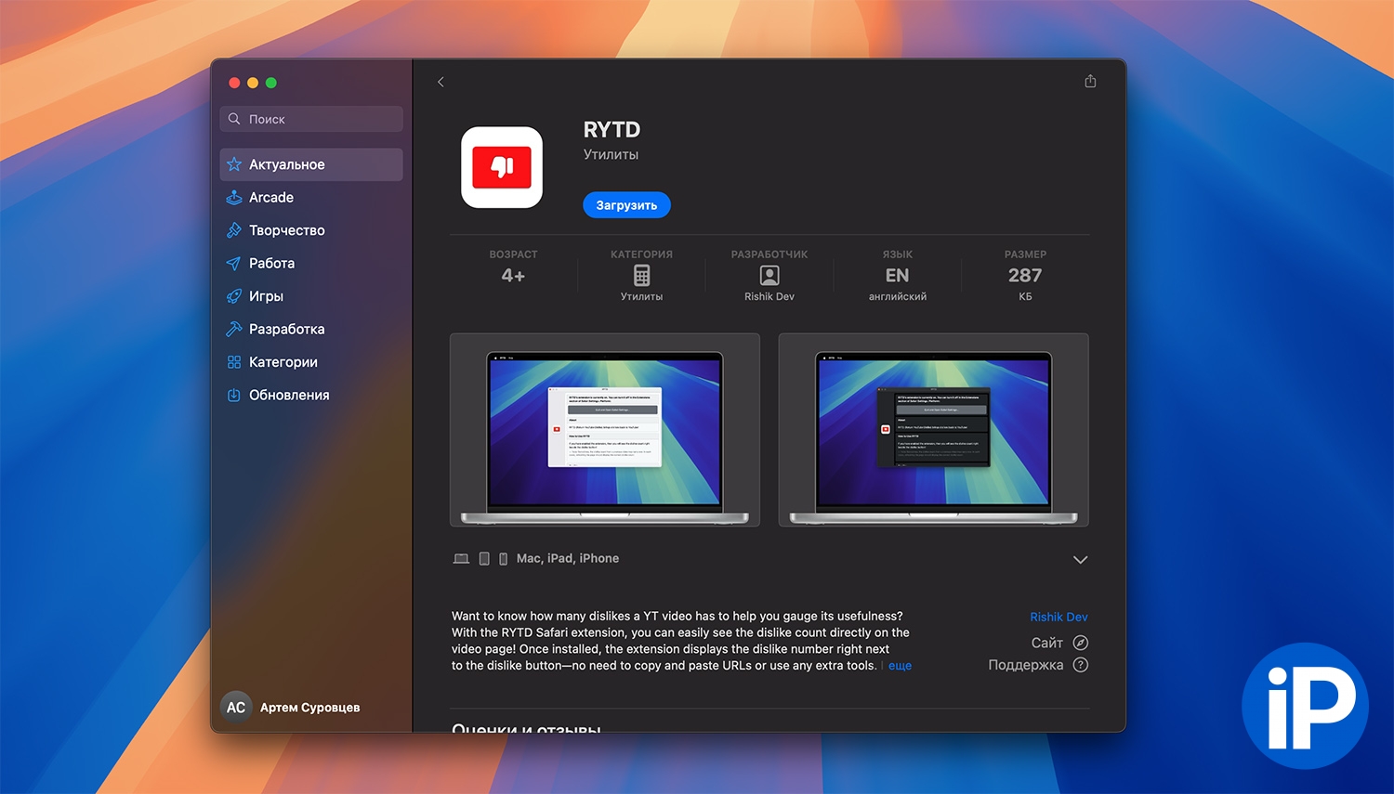The width and height of the screenshot is (1394, 794).
Task: Click the star icon beside Актуальное
Action: tap(234, 164)
